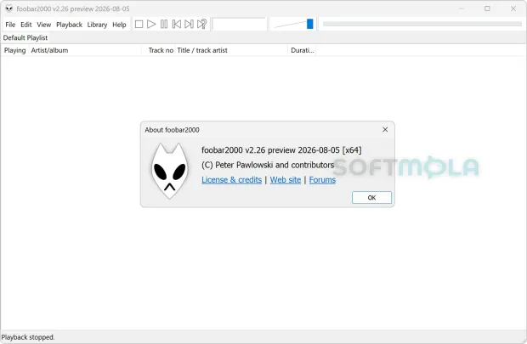Click the playback seek bar
Viewport: 527px width, 344px height.
[422, 24]
